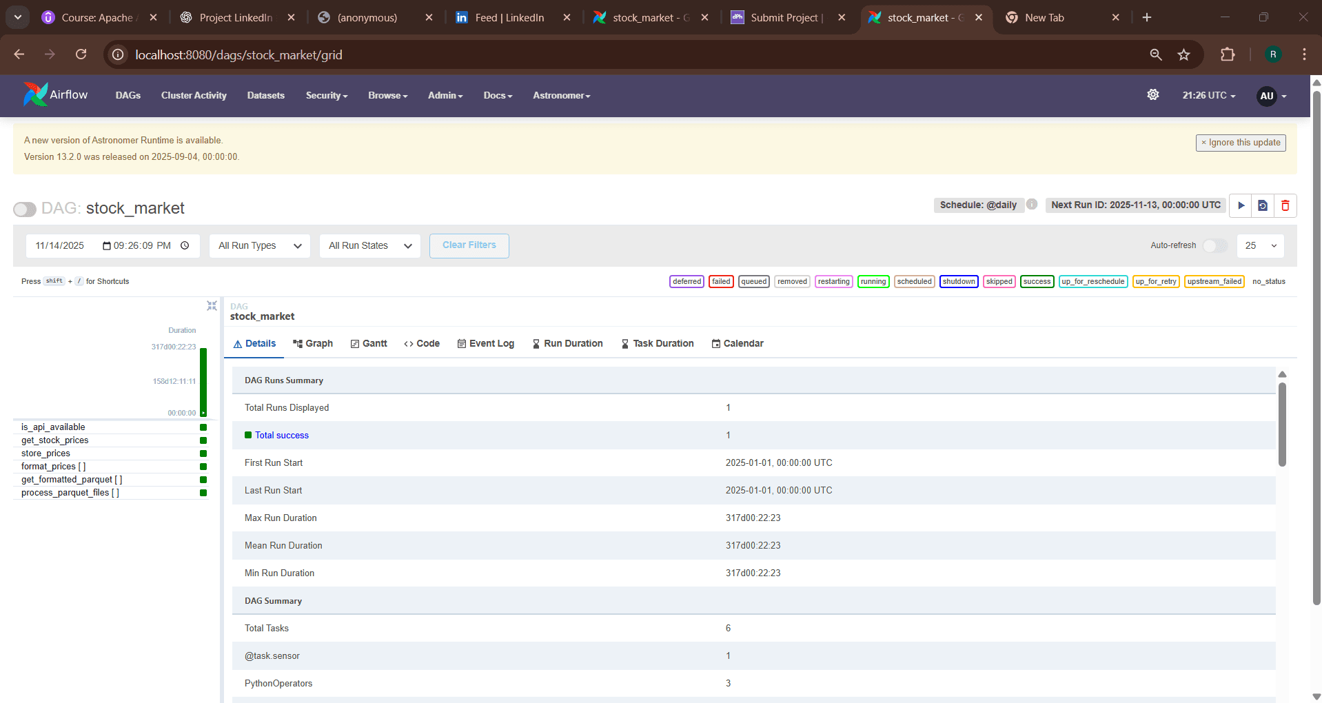Toggle the failed state filter chip

pyautogui.click(x=721, y=281)
